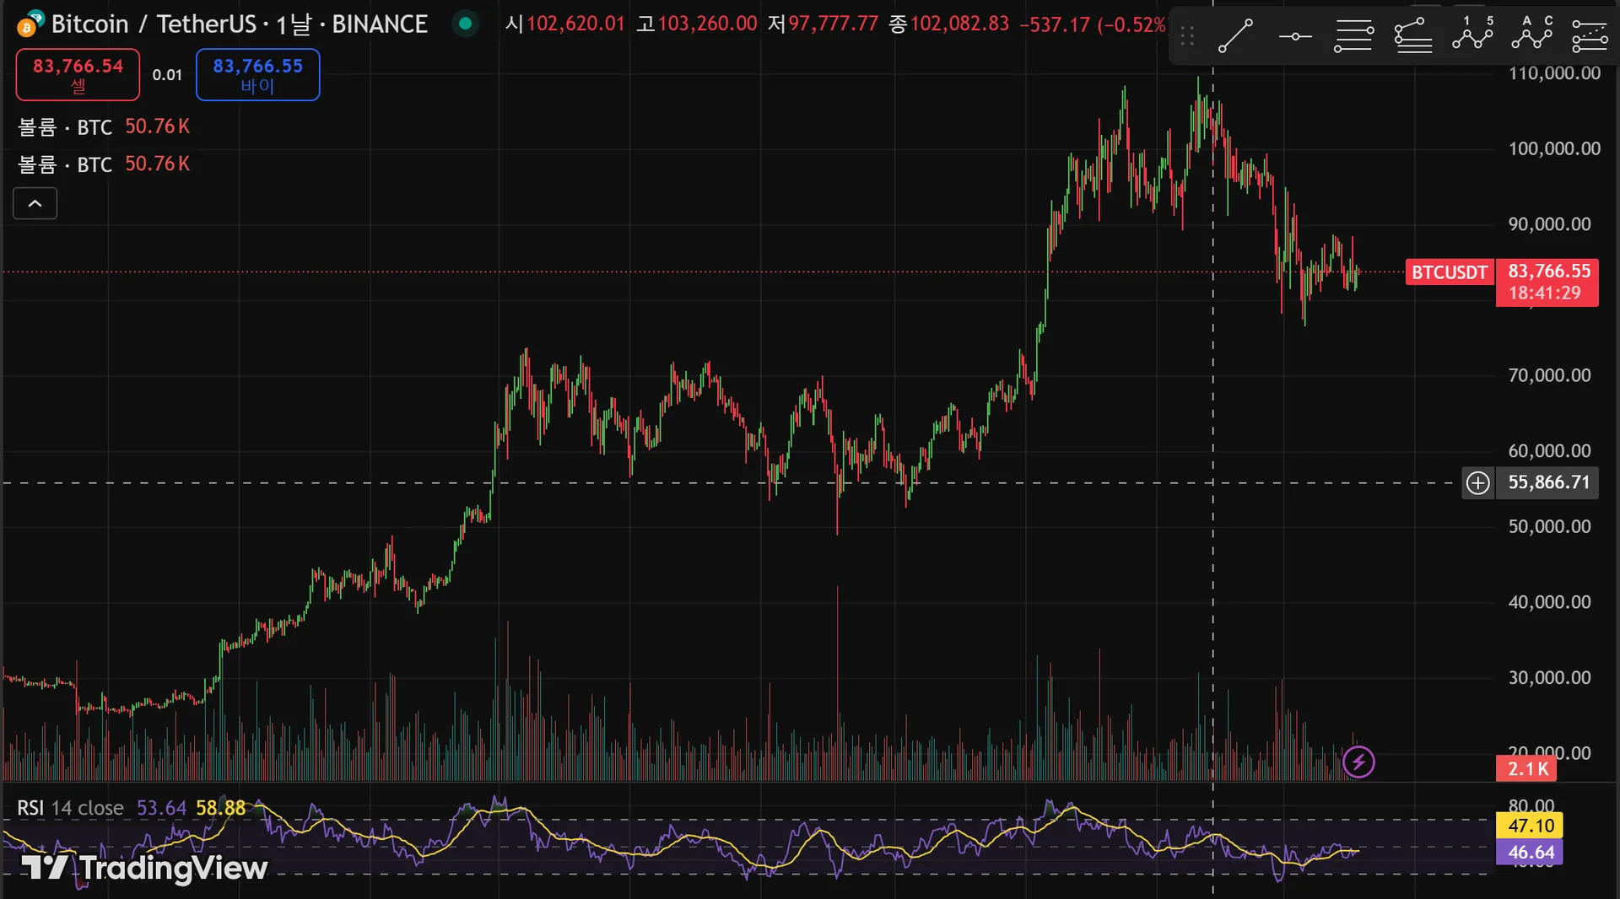Click the plus icon beside 55,866.71
1620x899 pixels.
[1478, 482]
